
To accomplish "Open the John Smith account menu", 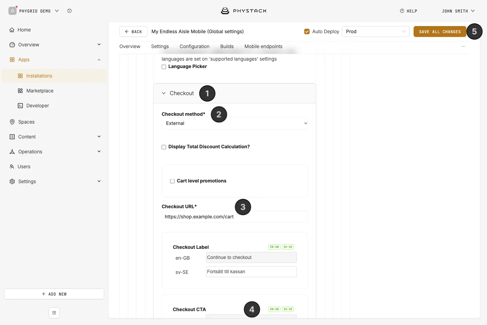I will [x=458, y=11].
